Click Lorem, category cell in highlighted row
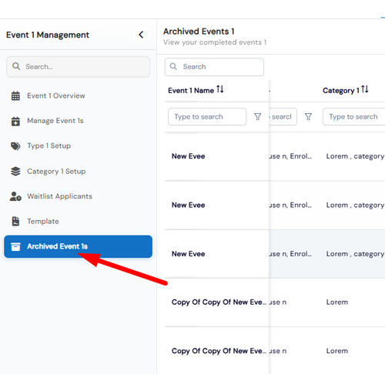The width and height of the screenshot is (385, 374). [356, 254]
